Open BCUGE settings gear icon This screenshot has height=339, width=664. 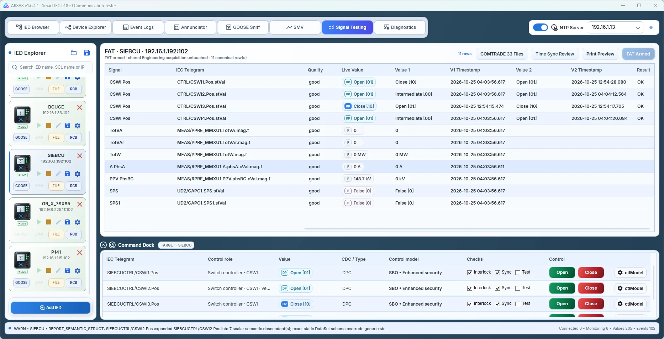coord(78,125)
